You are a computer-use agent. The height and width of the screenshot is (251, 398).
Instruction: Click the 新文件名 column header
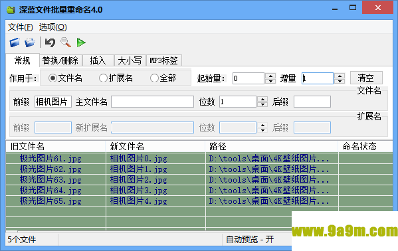click(155, 146)
